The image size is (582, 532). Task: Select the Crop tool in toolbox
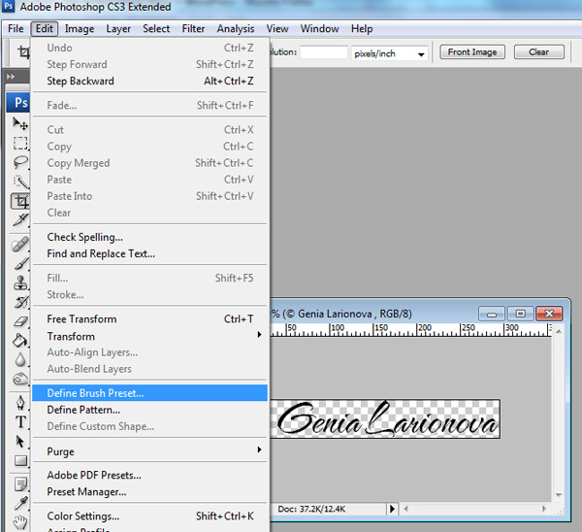click(x=20, y=201)
